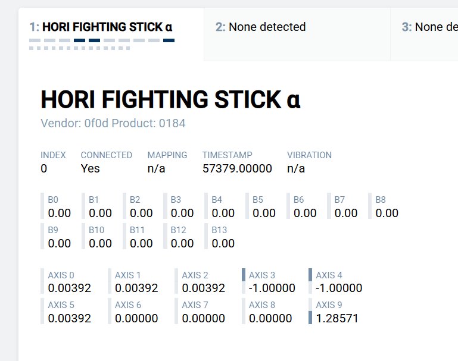Click the AXIS 0 value
This screenshot has height=361, width=458.
69,288
